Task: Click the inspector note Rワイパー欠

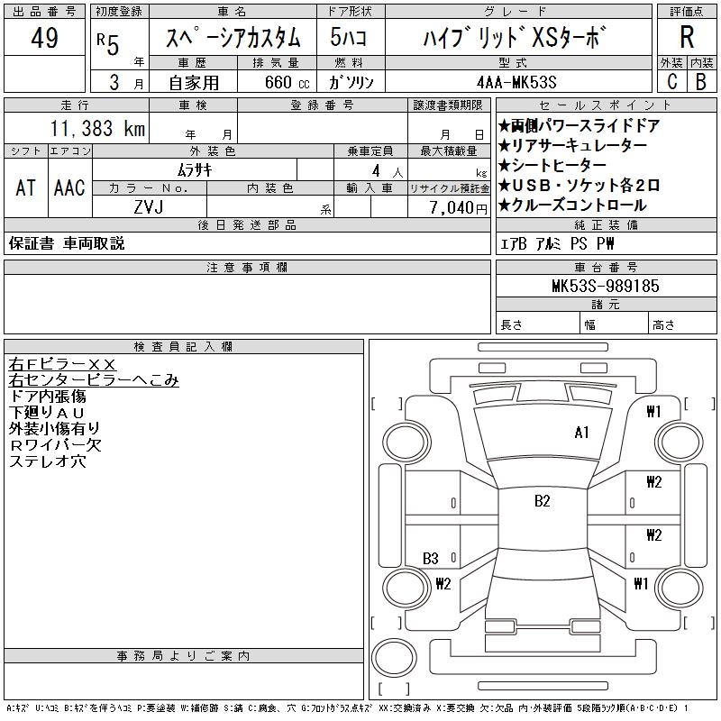Action: (x=55, y=444)
